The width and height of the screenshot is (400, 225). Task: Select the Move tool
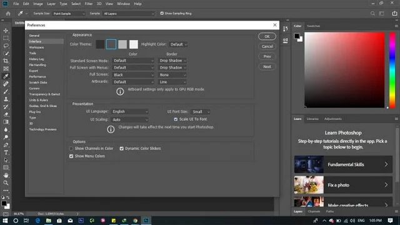[6, 31]
